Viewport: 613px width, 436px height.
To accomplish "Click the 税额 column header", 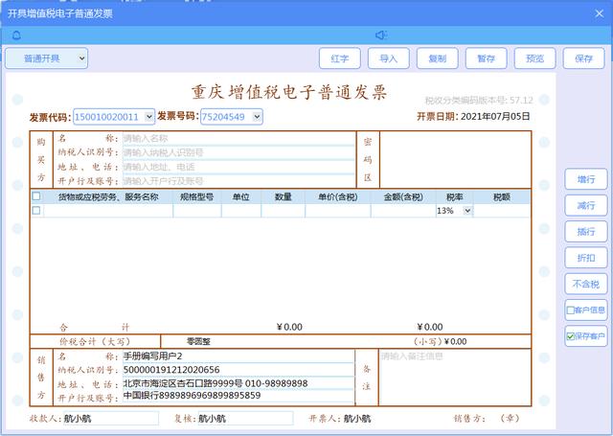I will point(502,197).
